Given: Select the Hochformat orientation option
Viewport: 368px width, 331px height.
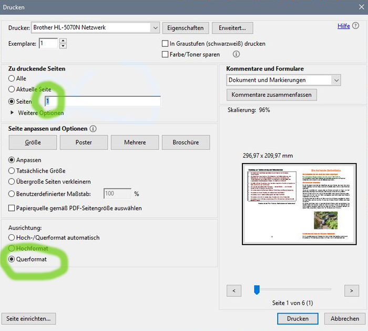Looking at the screenshot, I should point(12,248).
